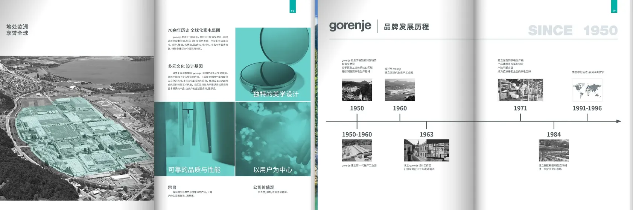Select the 1991-1996 year label
The width and height of the screenshot is (633, 210).
(x=587, y=108)
